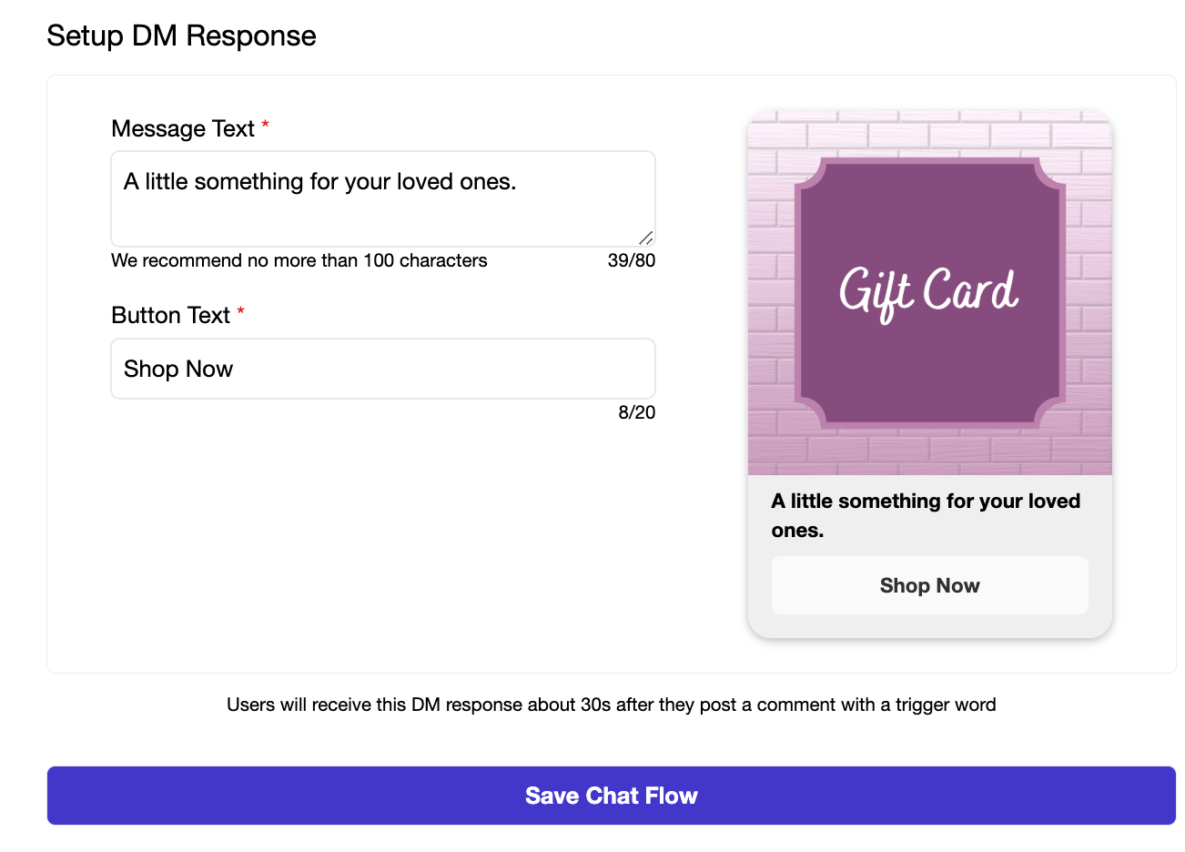Click the Shop Now preview button
This screenshot has width=1185, height=852.
[x=929, y=585]
